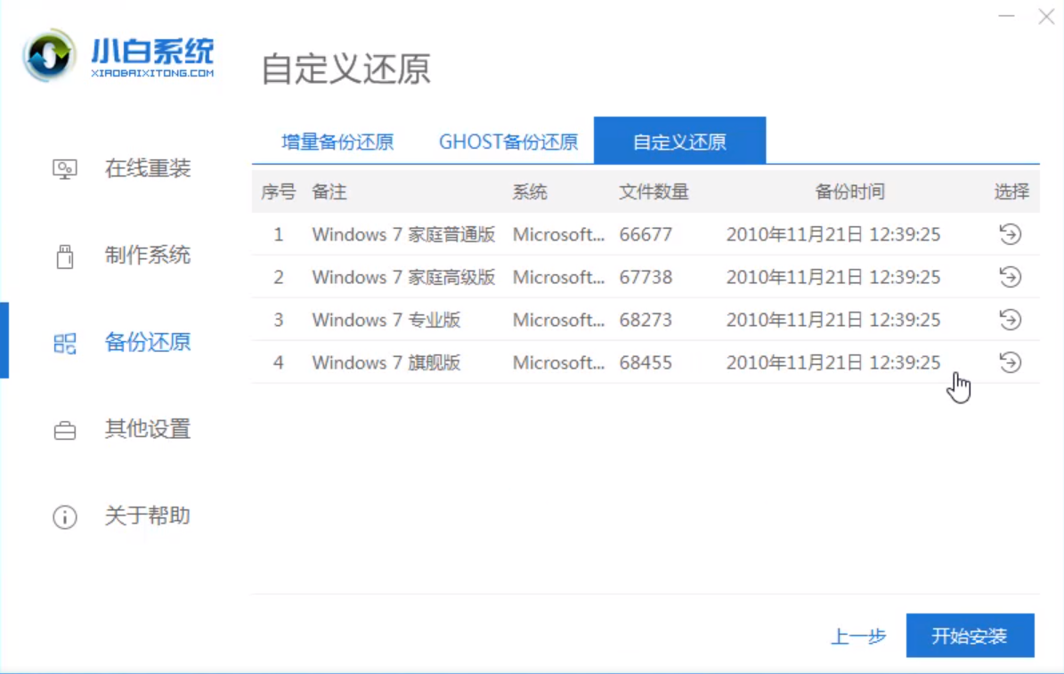Viewport: 1064px width, 674px height.
Task: Click the restore icon for Windows 7 专业版
Action: (1010, 320)
